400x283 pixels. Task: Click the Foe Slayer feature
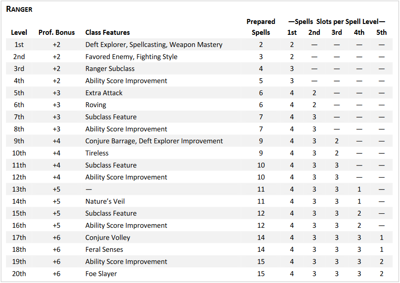101,274
